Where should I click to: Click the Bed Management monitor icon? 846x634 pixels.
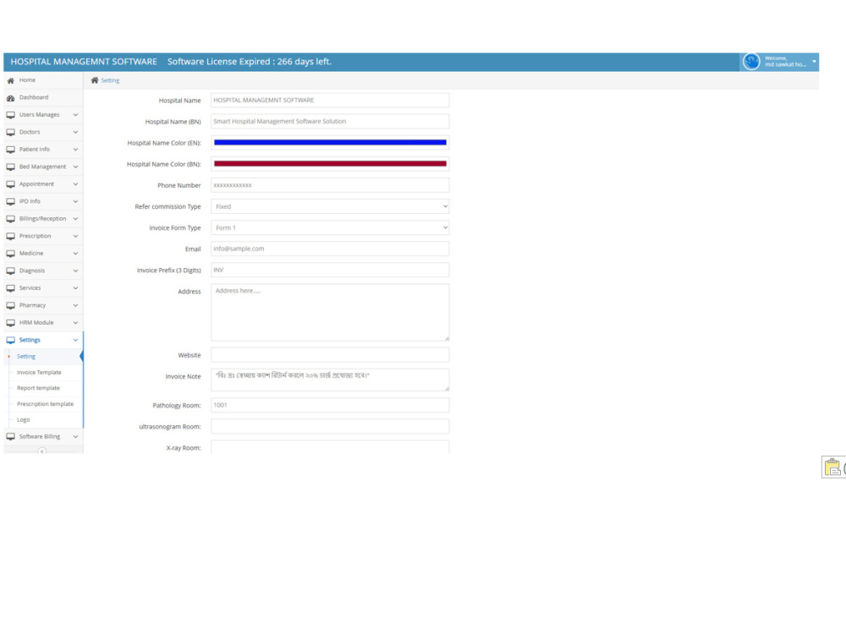coord(10,167)
